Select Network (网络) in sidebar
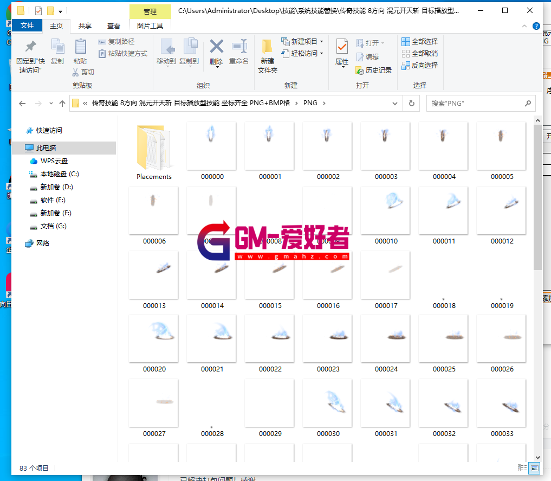Image resolution: width=551 pixels, height=481 pixels. pos(42,243)
